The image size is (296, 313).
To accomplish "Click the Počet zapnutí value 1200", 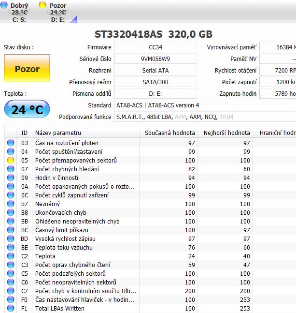I will (278, 82).
